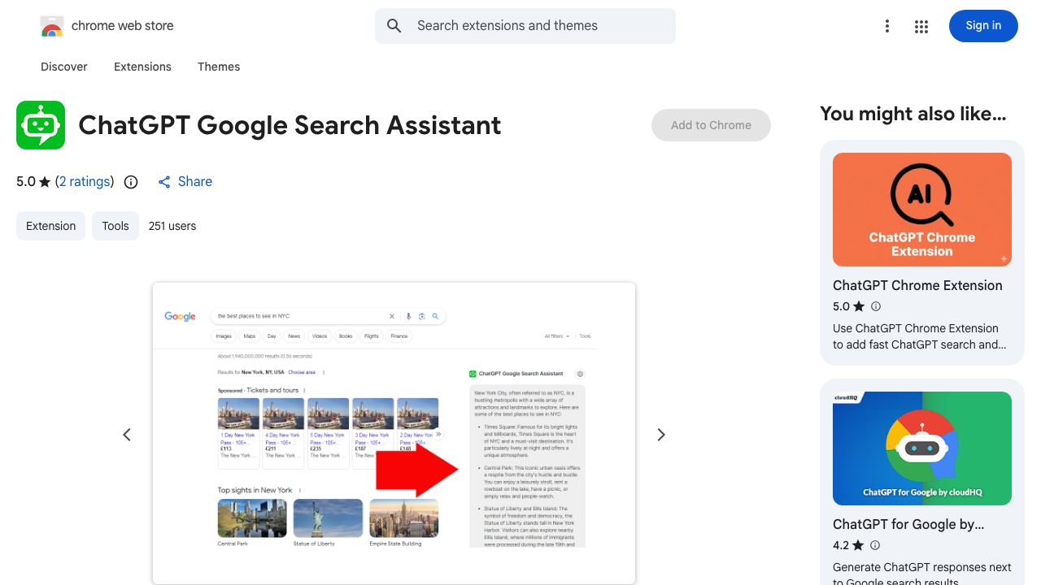The image size is (1041, 585).
Task: Click the Tools category chip
Action: pos(115,226)
